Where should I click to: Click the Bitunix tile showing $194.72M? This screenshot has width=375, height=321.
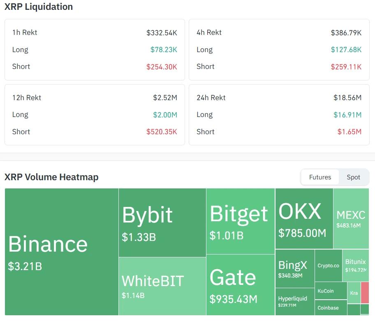click(x=355, y=266)
